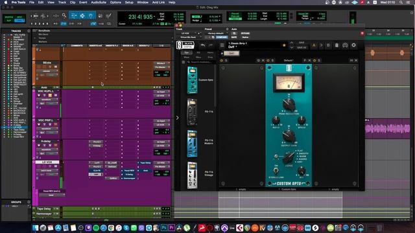Step to previous preset with up chevron
Screen dimensions: 415x233
(292, 43)
